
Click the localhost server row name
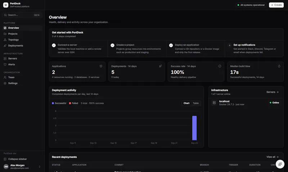[x=224, y=101]
